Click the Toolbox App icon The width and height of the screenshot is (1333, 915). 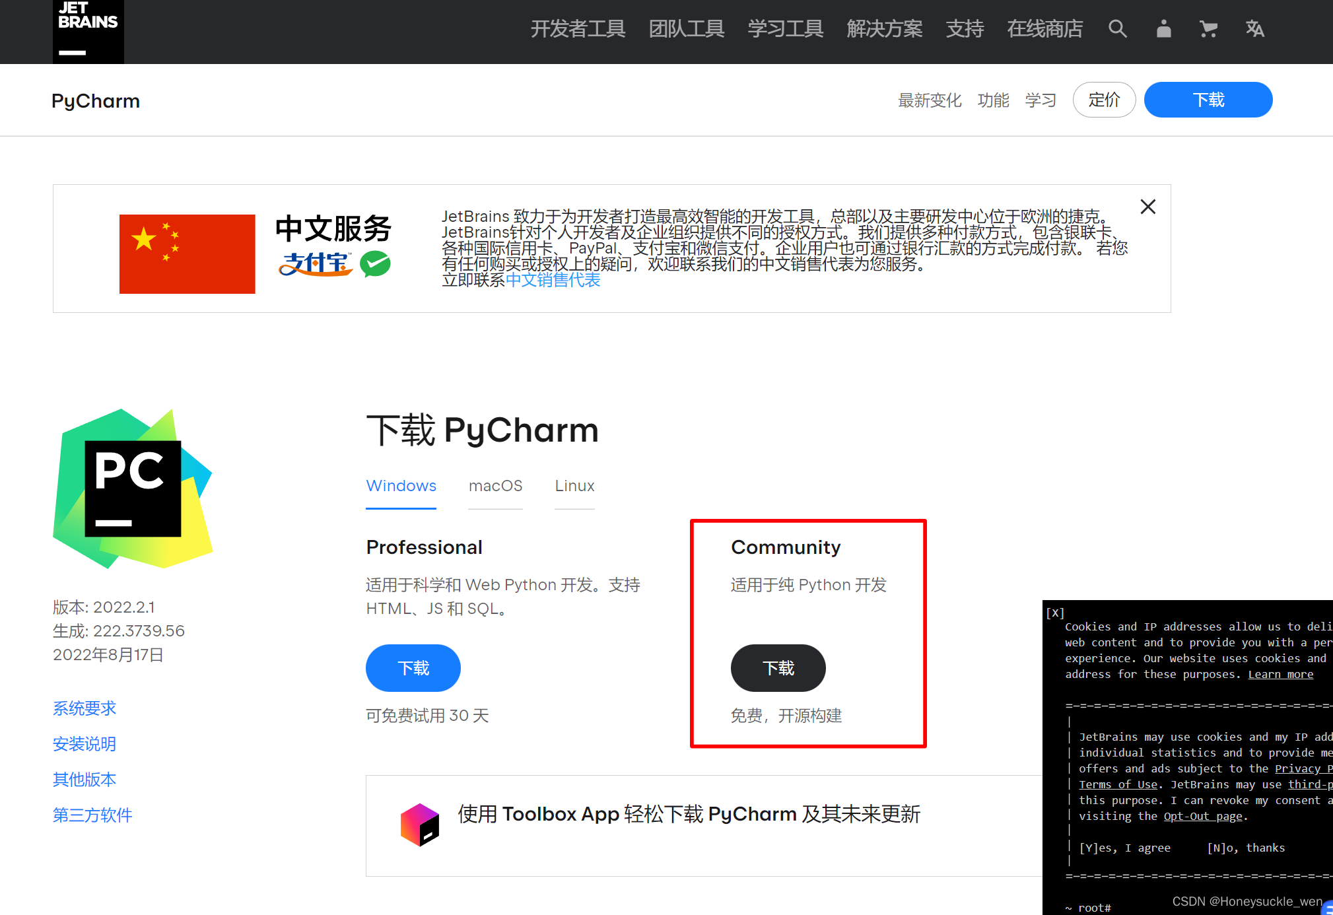[x=421, y=823]
